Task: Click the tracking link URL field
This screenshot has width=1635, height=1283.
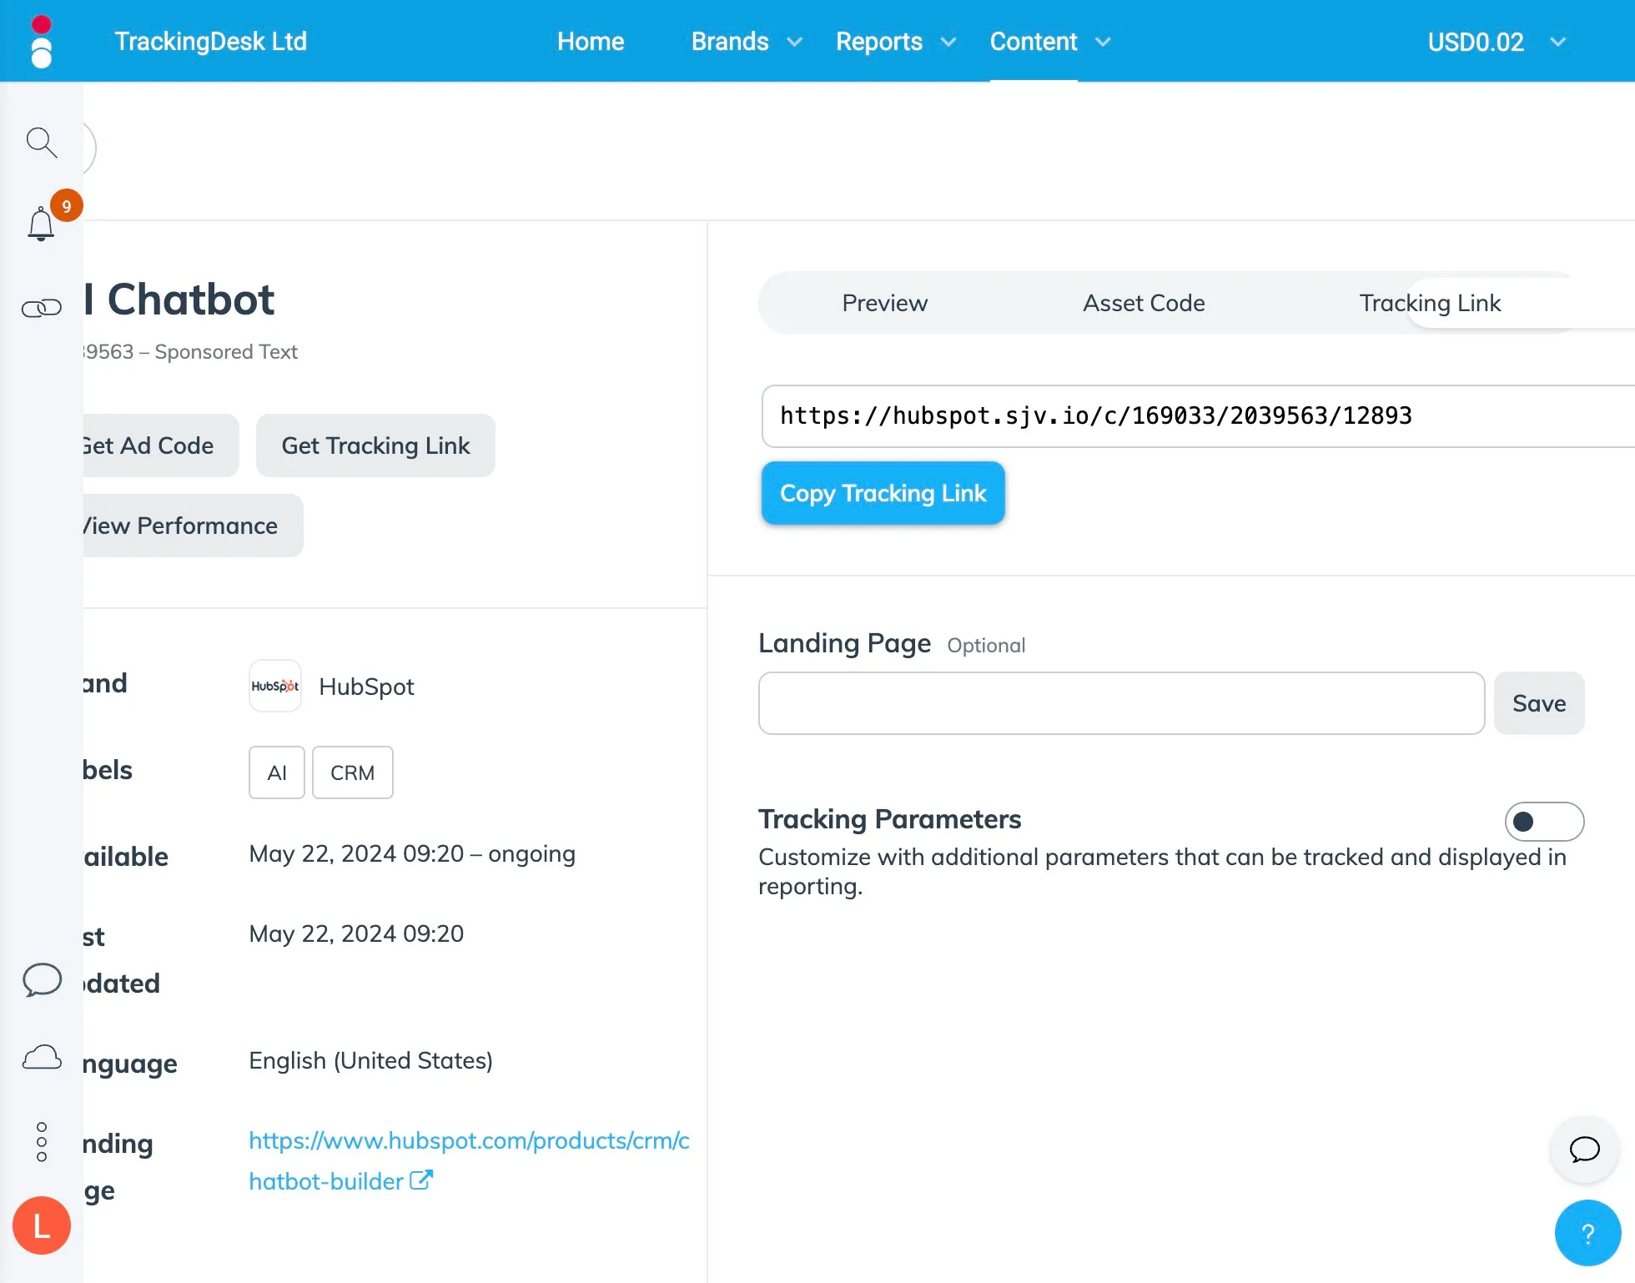Action: pos(1198,416)
